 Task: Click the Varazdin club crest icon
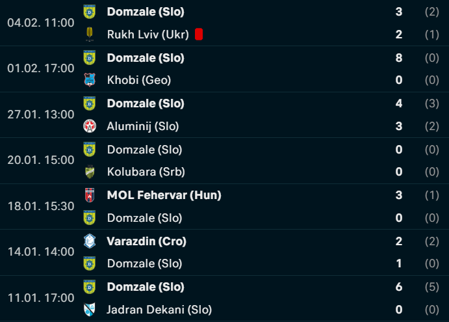pyautogui.click(x=89, y=241)
